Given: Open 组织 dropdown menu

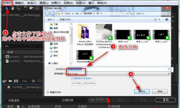Looking at the screenshot, I should pos(51,19).
